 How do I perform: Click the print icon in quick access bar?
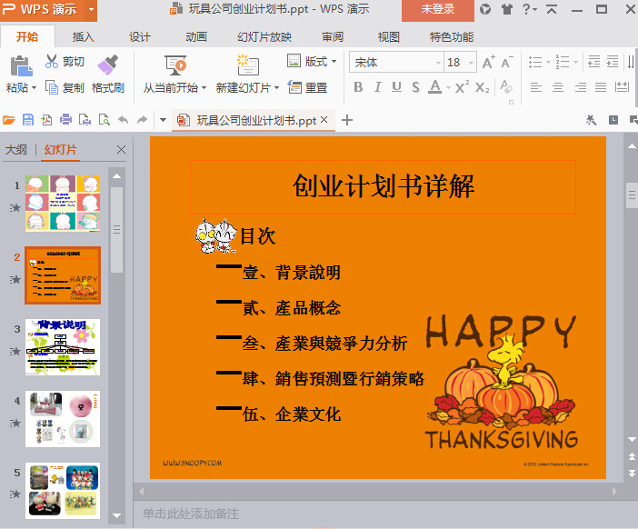click(x=65, y=120)
